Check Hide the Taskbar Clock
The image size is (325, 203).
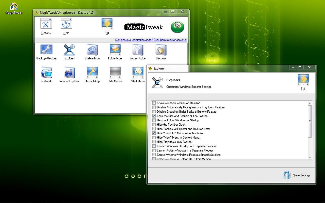154,125
